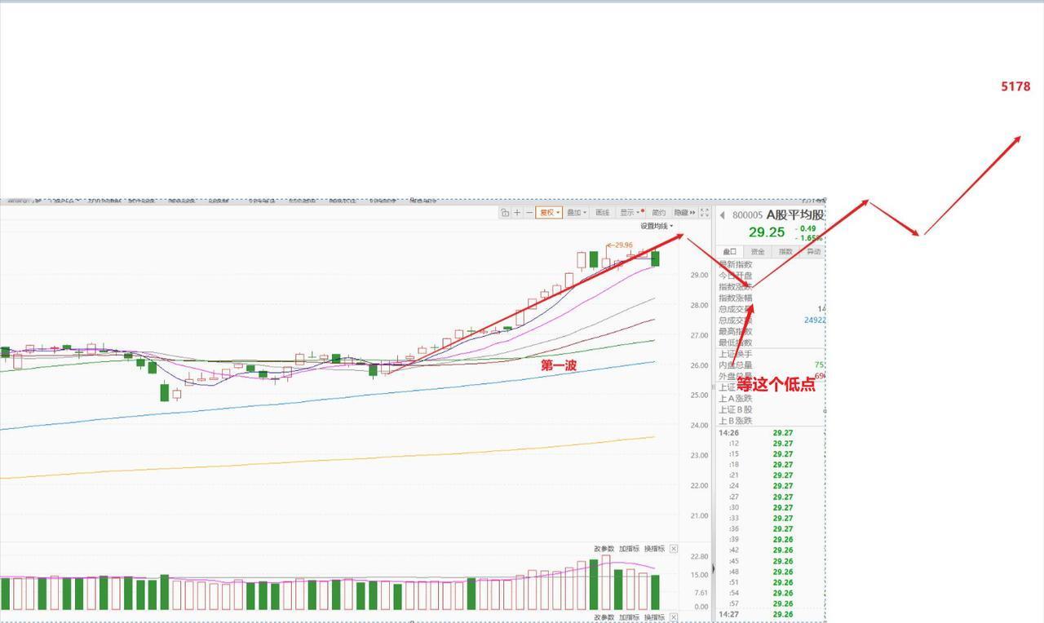Click the current price 29.25
This screenshot has height=623, width=1044.
tap(767, 232)
